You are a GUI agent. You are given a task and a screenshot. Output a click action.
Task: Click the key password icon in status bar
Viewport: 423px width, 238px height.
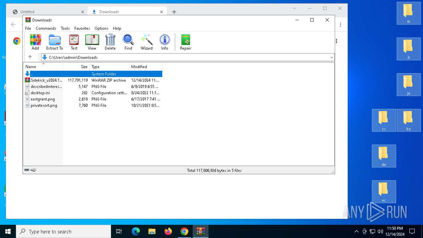33,170
